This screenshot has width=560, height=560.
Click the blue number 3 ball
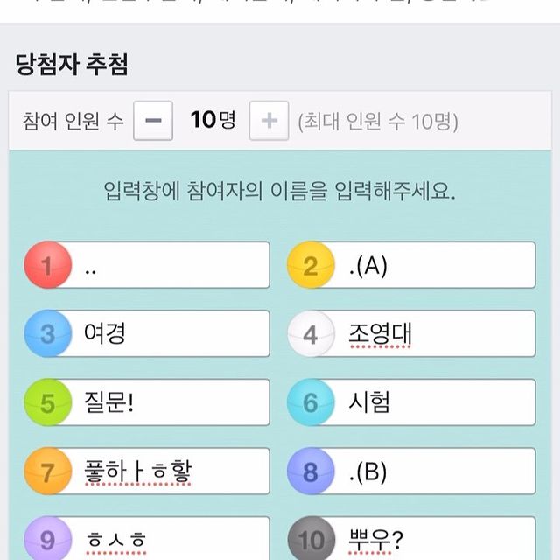pyautogui.click(x=47, y=333)
